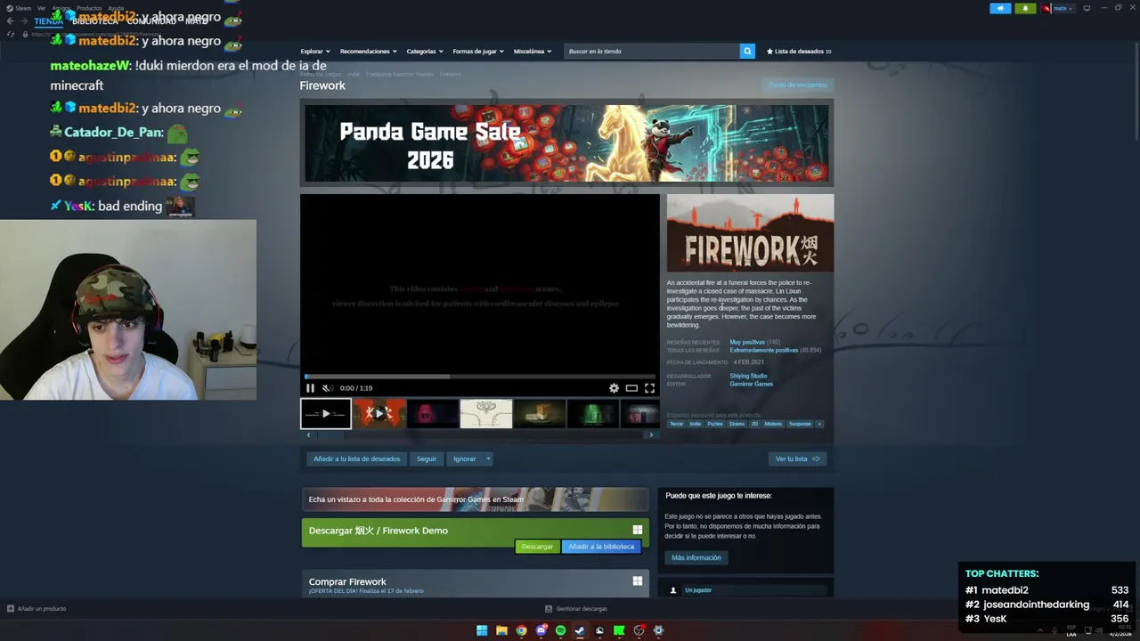Click the green Descargar demo button
The height and width of the screenshot is (641, 1140).
(537, 547)
